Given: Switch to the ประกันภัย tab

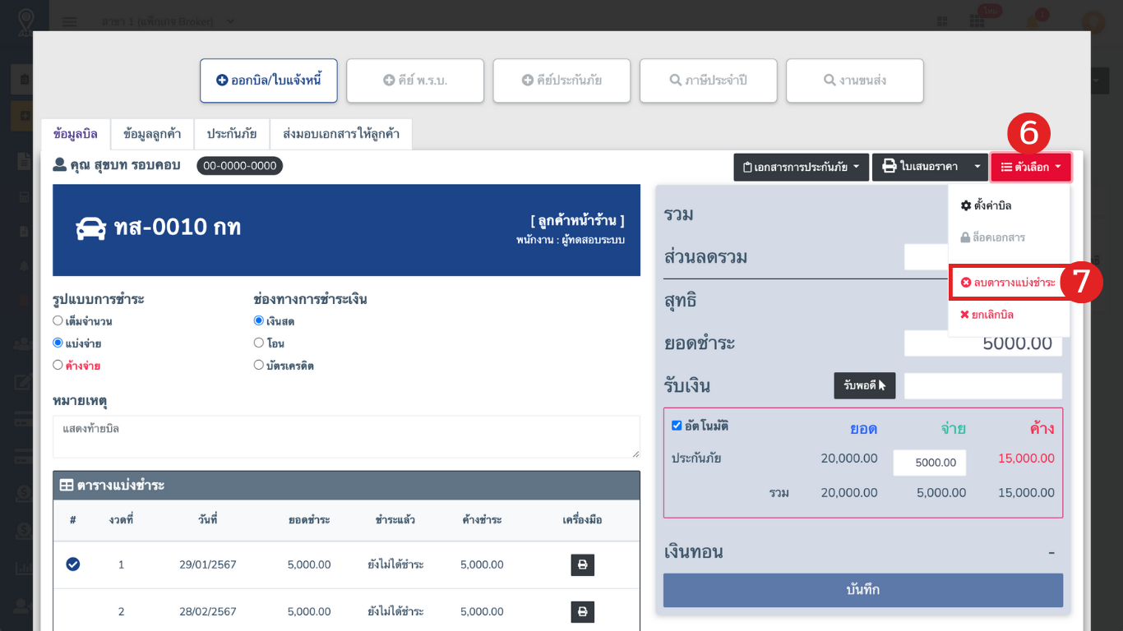Looking at the screenshot, I should coord(232,134).
